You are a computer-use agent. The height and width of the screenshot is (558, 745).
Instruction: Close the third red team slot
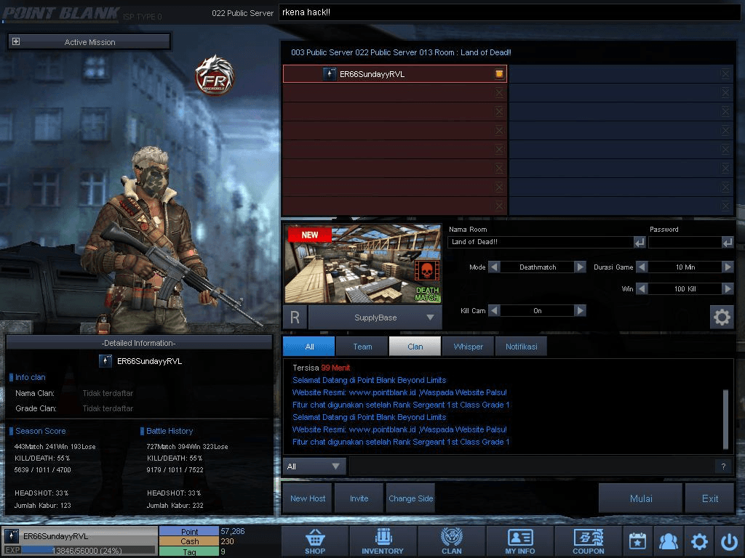click(x=499, y=111)
